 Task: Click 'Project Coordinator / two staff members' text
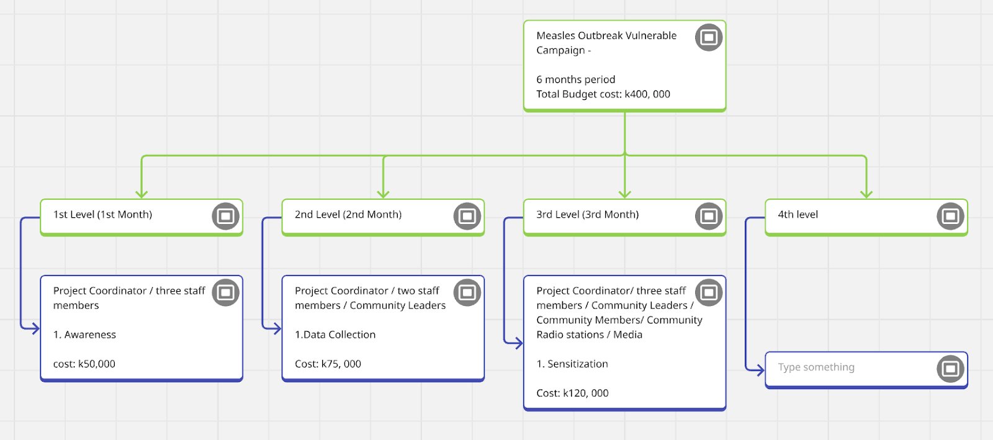[x=367, y=298]
